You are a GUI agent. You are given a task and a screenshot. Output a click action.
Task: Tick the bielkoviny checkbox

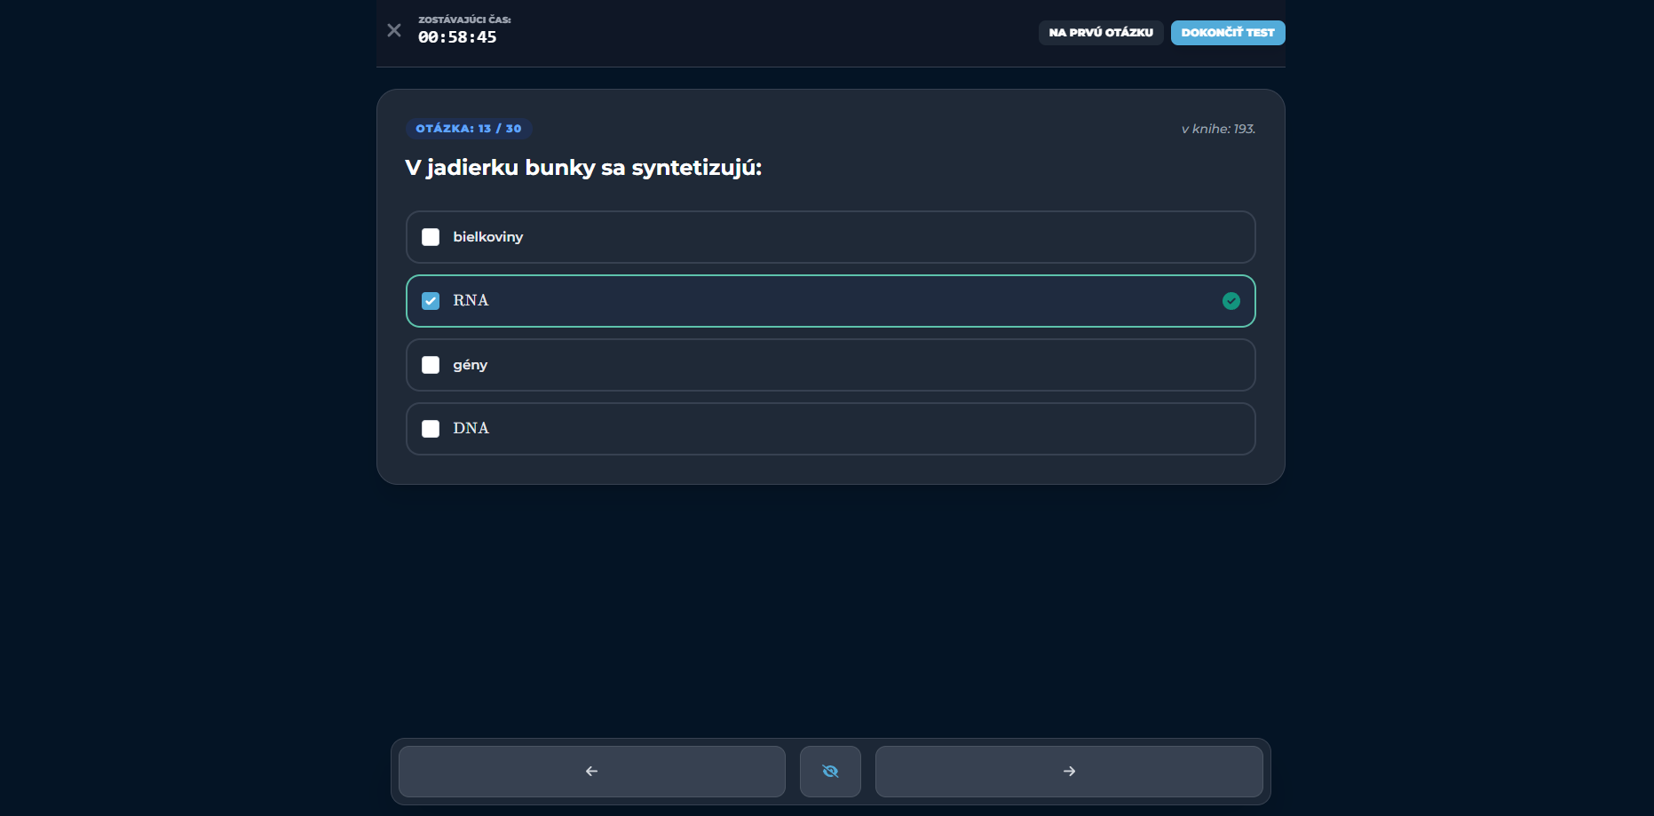click(431, 237)
